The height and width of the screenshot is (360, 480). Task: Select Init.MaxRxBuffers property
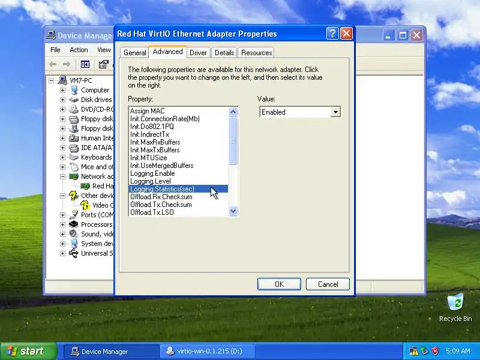click(x=178, y=142)
